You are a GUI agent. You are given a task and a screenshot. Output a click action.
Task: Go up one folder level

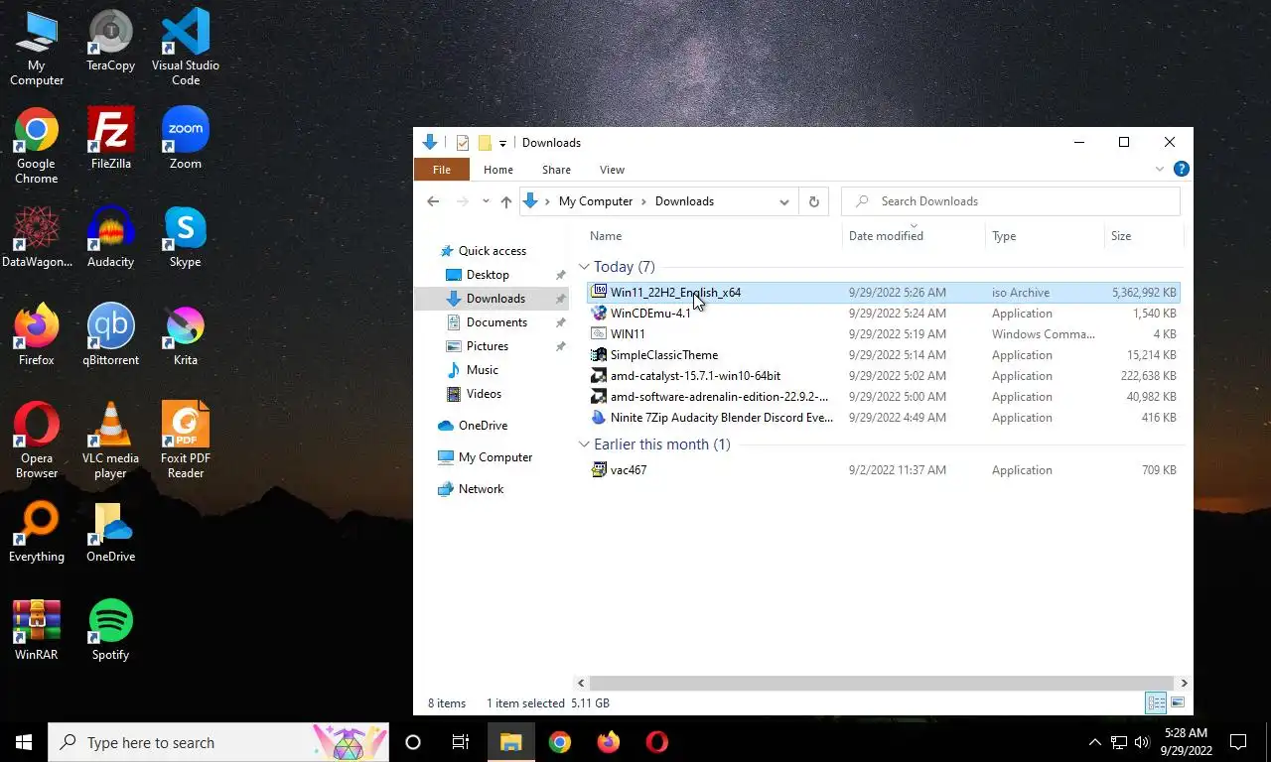click(506, 201)
